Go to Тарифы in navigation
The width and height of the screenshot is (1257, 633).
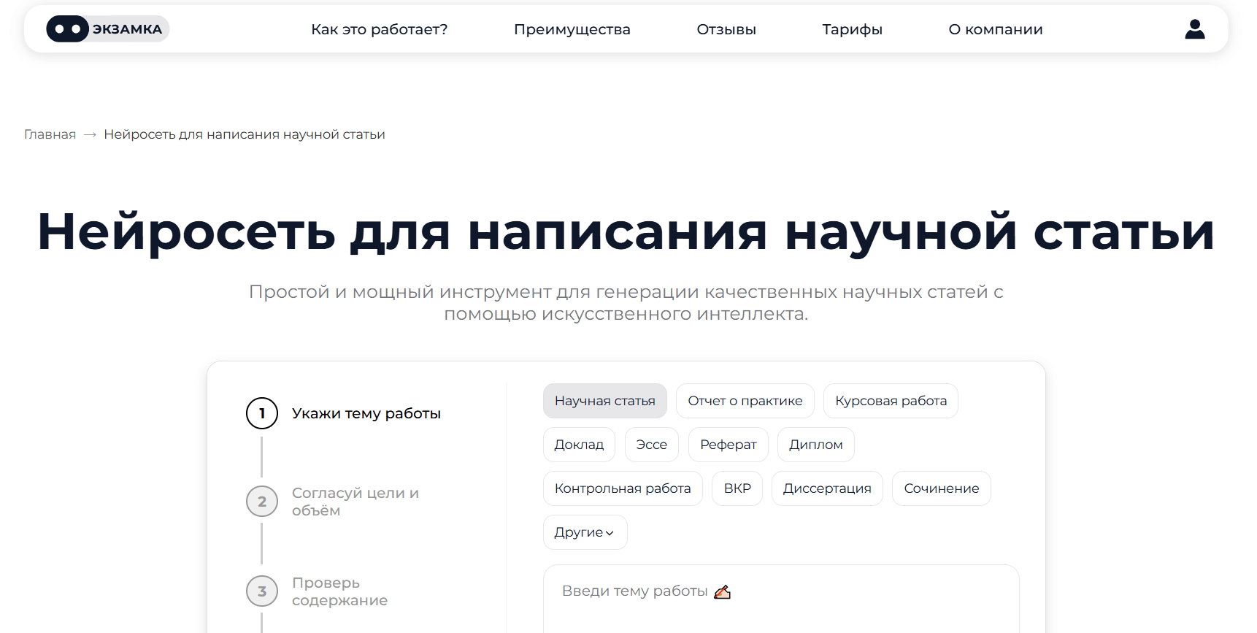pos(852,29)
